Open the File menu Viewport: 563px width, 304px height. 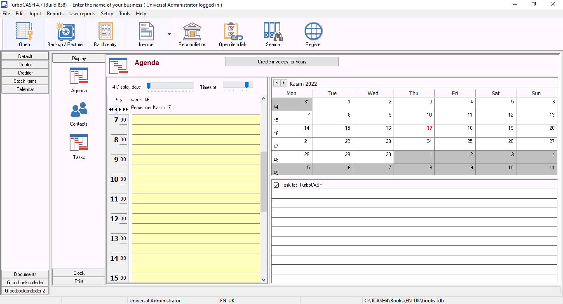tap(6, 14)
